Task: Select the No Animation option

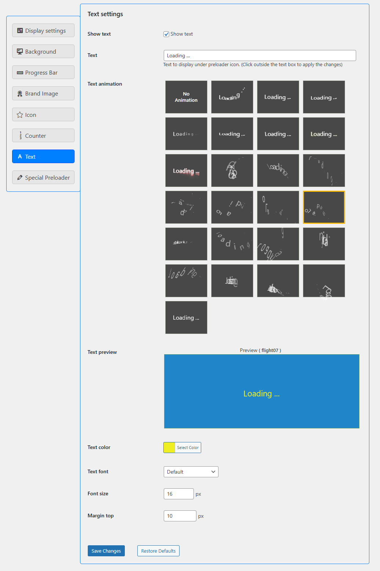Action: point(186,97)
